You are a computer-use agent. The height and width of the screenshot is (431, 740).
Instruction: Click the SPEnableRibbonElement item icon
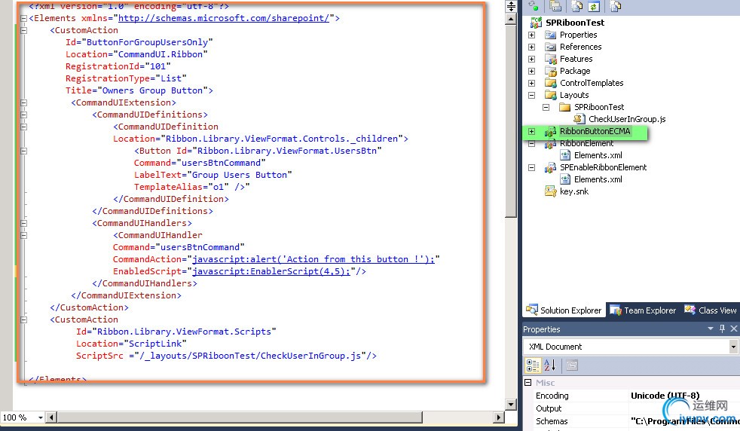click(550, 167)
